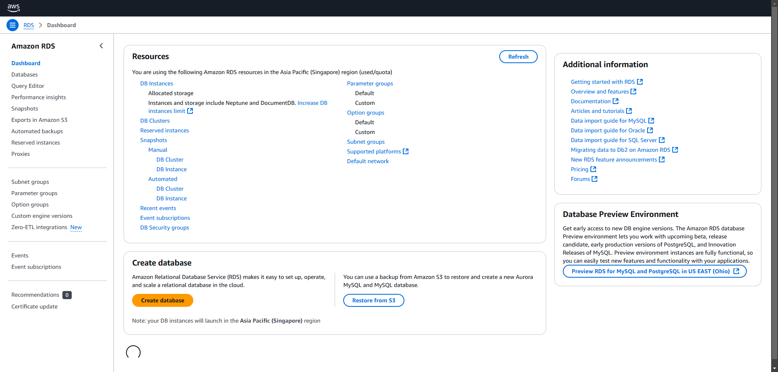Click external icon next to Articles and tutorials
This screenshot has width=778, height=372.
pos(629,111)
